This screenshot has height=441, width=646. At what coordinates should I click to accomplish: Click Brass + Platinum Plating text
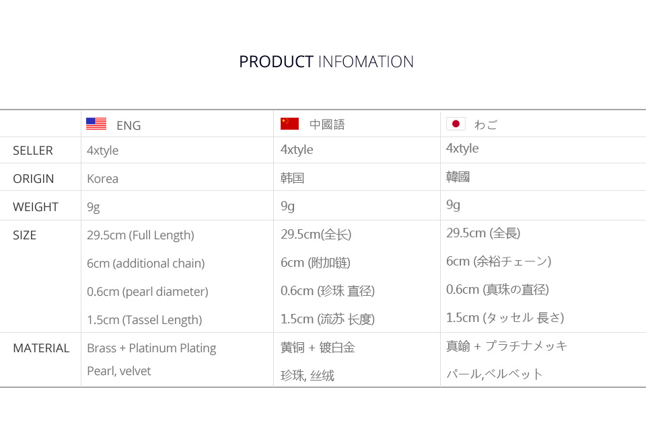click(151, 348)
